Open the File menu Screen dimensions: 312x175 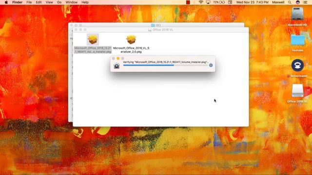click(29, 2)
